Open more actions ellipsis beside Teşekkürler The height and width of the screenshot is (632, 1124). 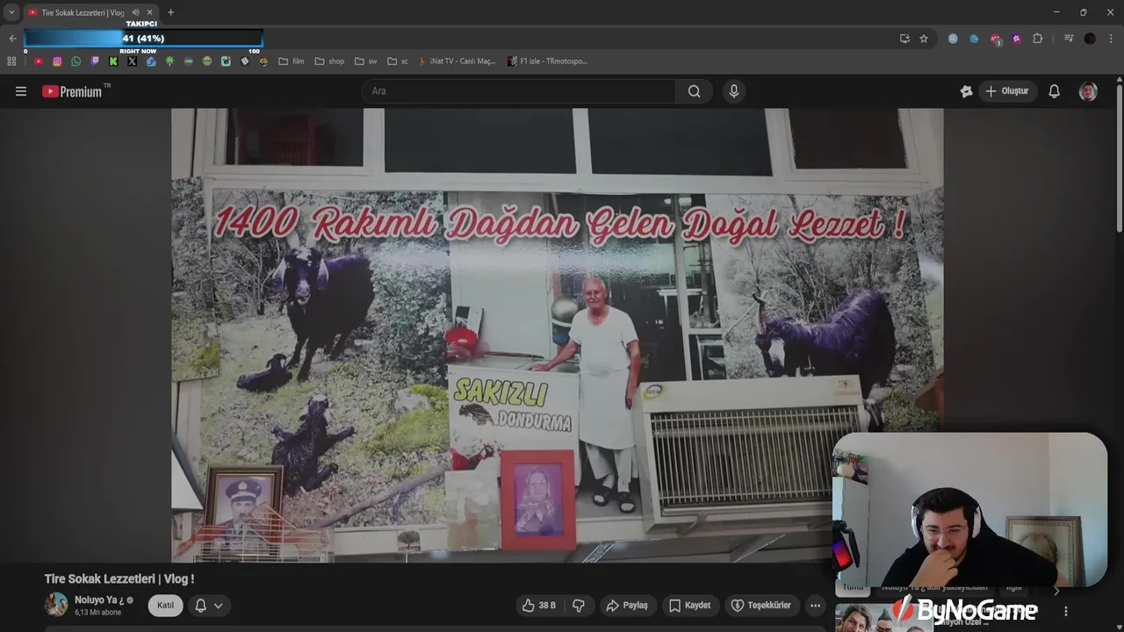pyautogui.click(x=816, y=606)
